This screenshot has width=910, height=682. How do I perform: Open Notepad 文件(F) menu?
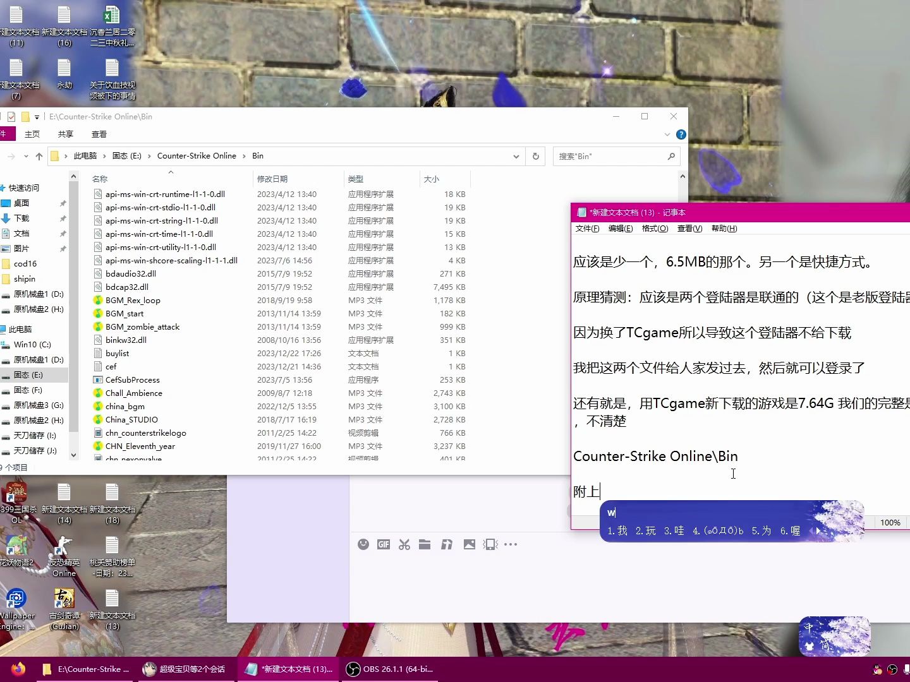(587, 229)
